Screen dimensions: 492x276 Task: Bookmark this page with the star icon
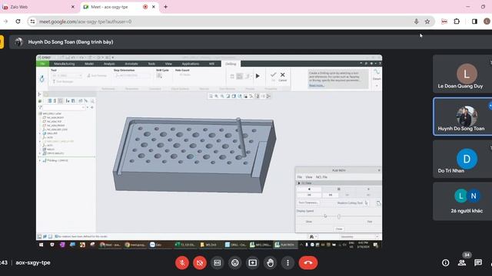coord(427,21)
